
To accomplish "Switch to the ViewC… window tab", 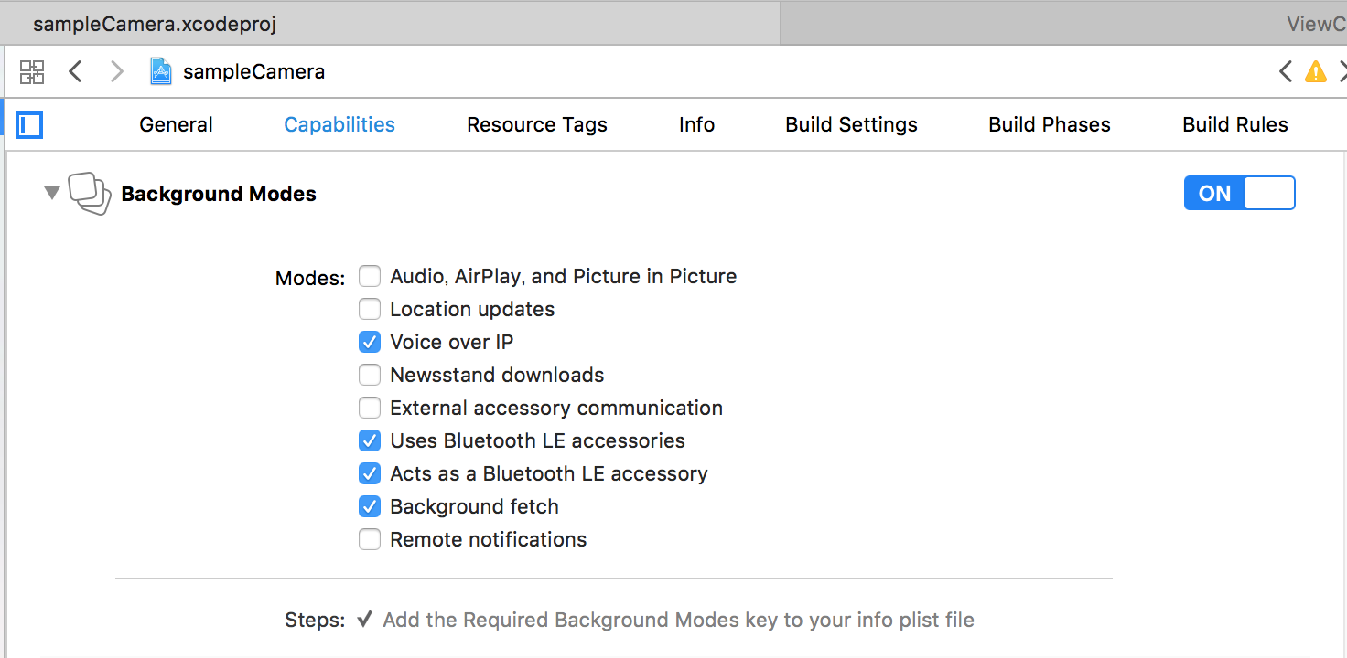I will [1064, 24].
